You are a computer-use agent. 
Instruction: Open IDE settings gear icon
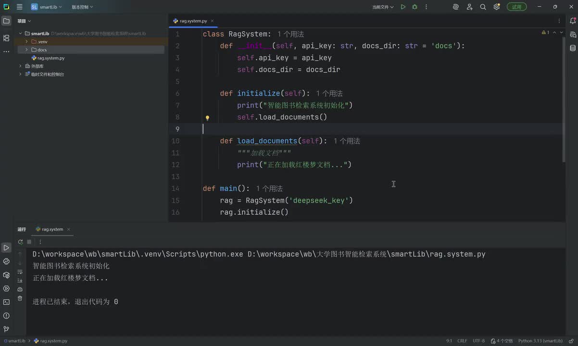point(497,7)
